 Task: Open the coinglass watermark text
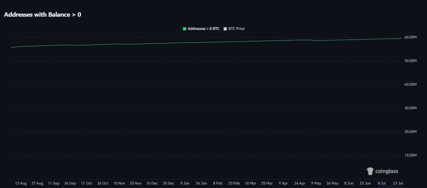(387, 171)
